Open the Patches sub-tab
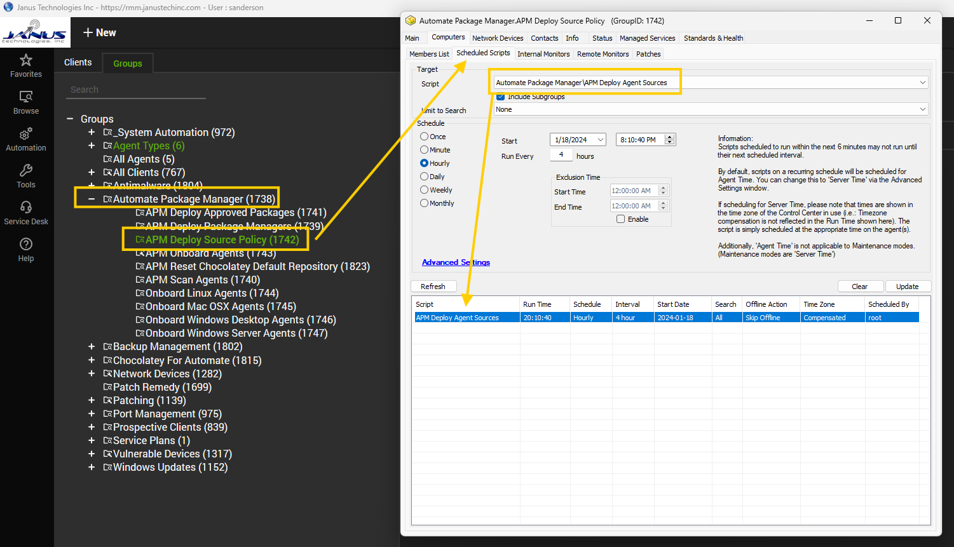Screen dimensions: 954x547 [x=648, y=54]
